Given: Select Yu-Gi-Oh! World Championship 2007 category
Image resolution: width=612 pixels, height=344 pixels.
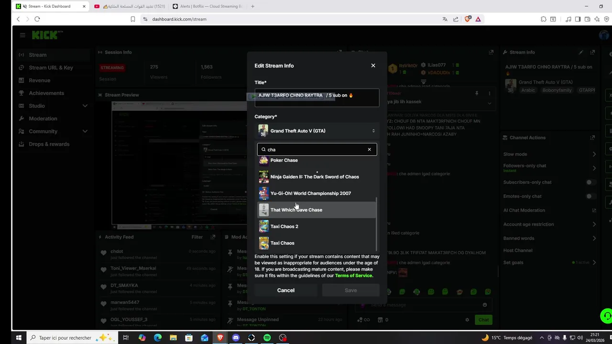Looking at the screenshot, I should 317,193.
